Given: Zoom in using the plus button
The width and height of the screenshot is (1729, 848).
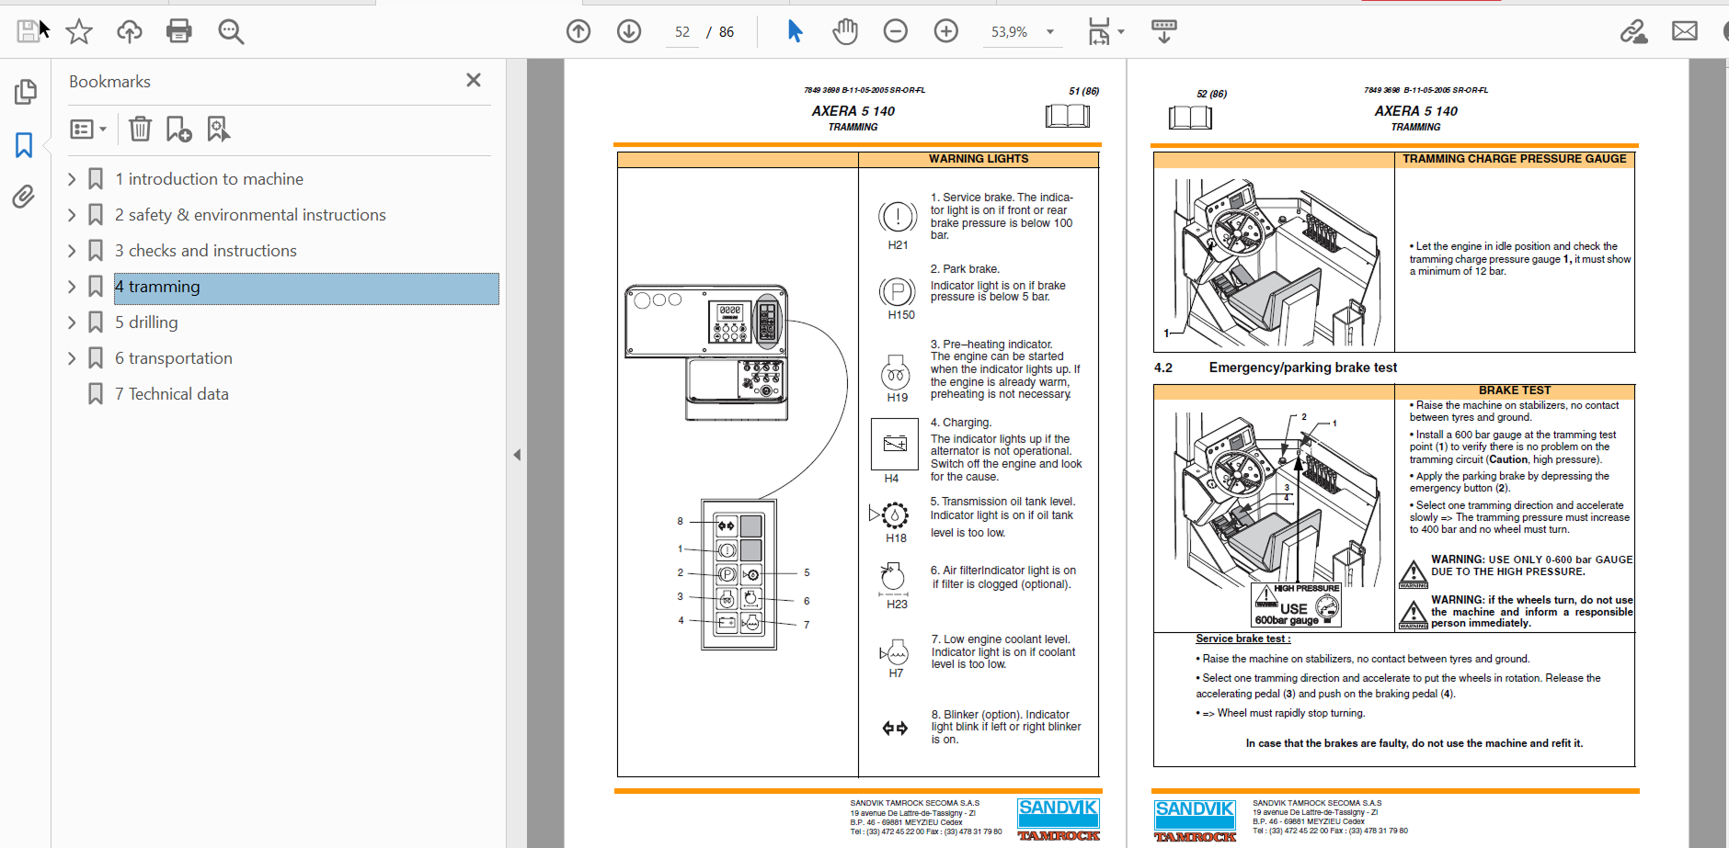Looking at the screenshot, I should click(945, 32).
